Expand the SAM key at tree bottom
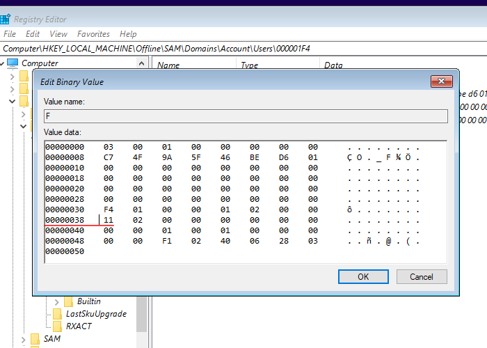The height and width of the screenshot is (348, 487). (x=24, y=339)
